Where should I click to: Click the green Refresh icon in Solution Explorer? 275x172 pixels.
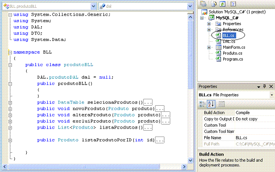(x=222, y=4)
